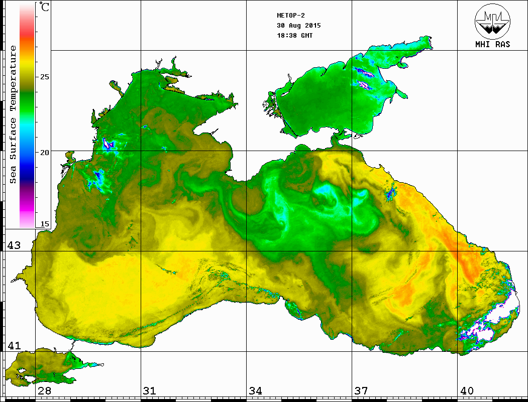The image size is (528, 402).
Task: Click the 'METOP-2' satellite label
Action: tap(291, 16)
